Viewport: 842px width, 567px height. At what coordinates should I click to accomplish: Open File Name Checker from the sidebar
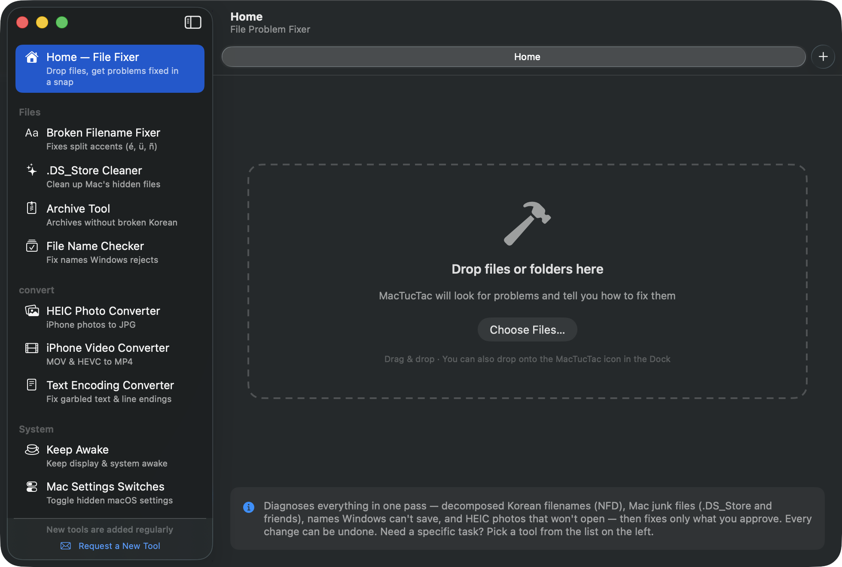tap(110, 253)
